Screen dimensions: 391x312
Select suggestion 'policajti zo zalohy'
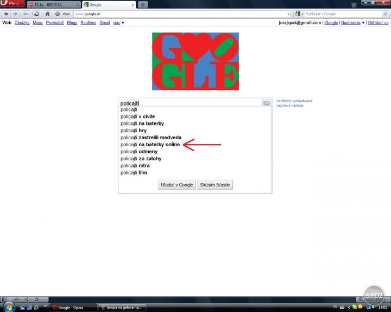[x=195, y=159]
